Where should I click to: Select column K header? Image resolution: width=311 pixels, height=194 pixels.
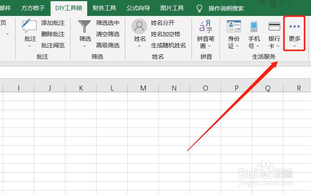(81, 88)
